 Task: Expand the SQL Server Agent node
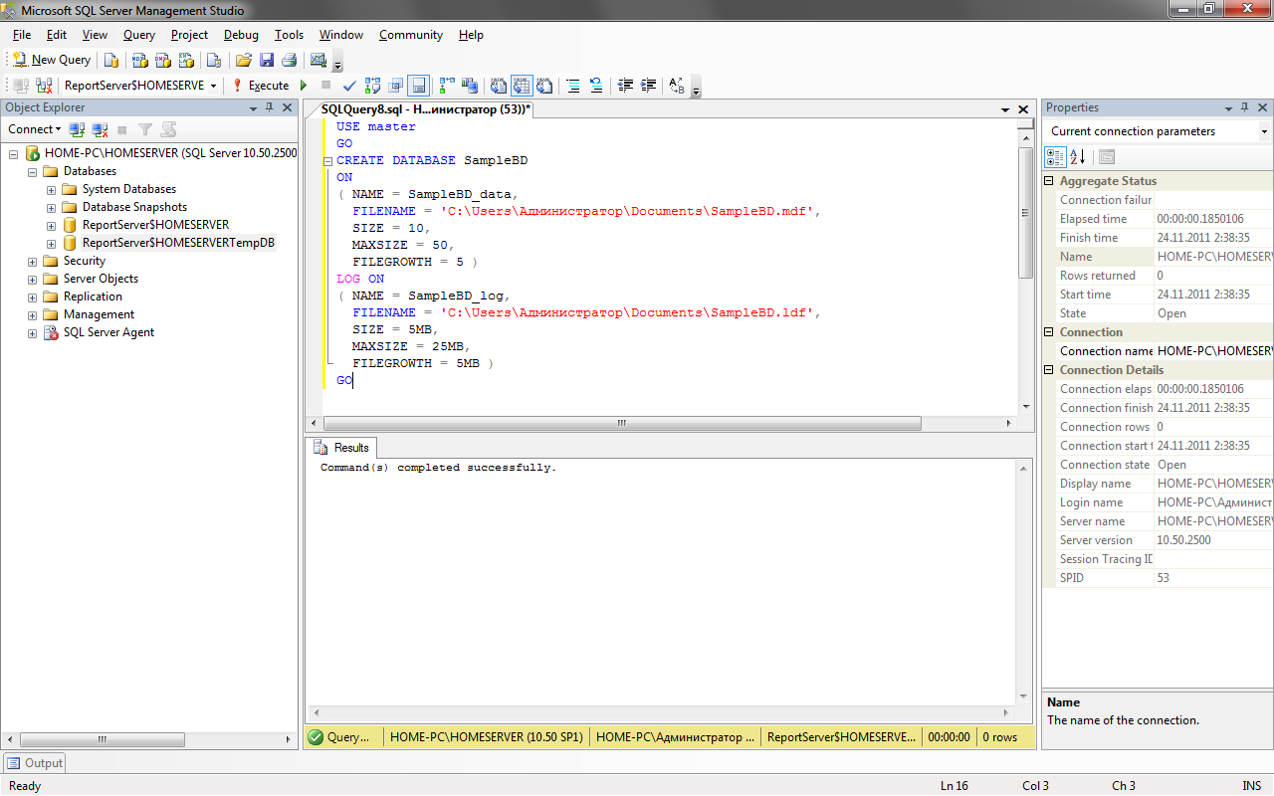tap(33, 332)
